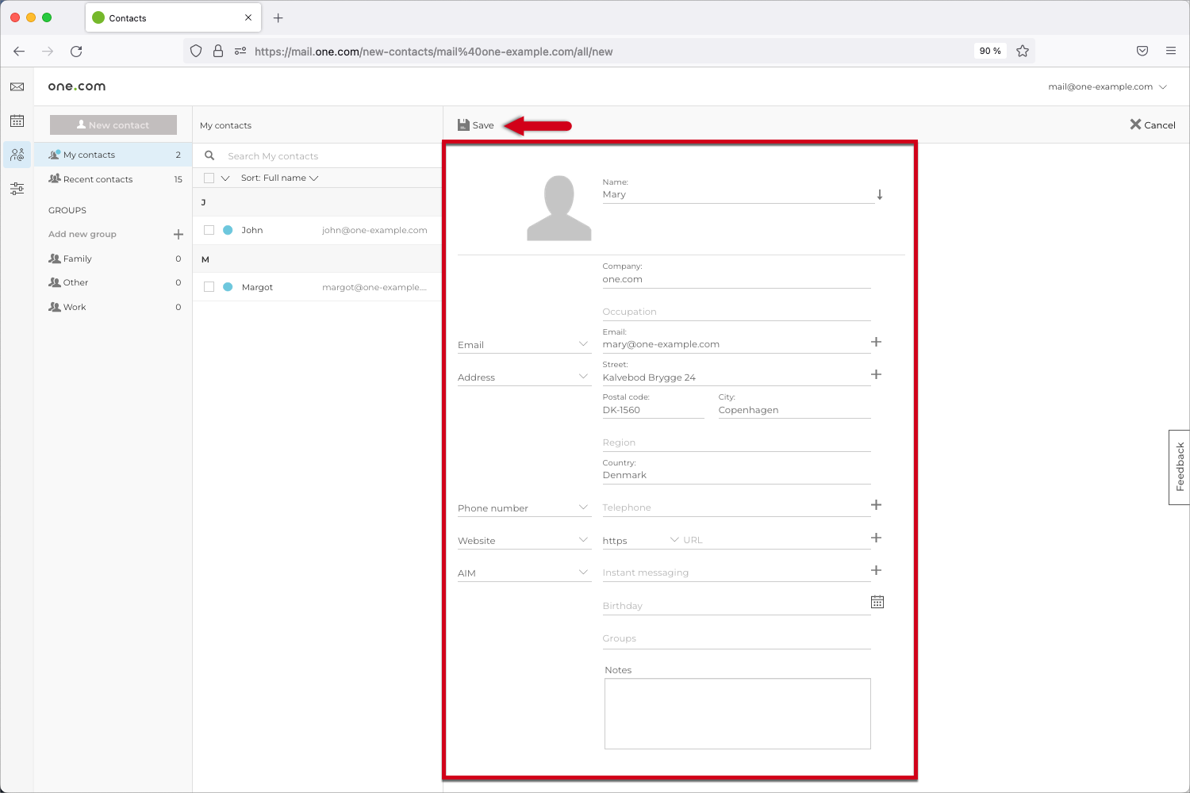Open the https protocol dropdown

click(x=639, y=541)
